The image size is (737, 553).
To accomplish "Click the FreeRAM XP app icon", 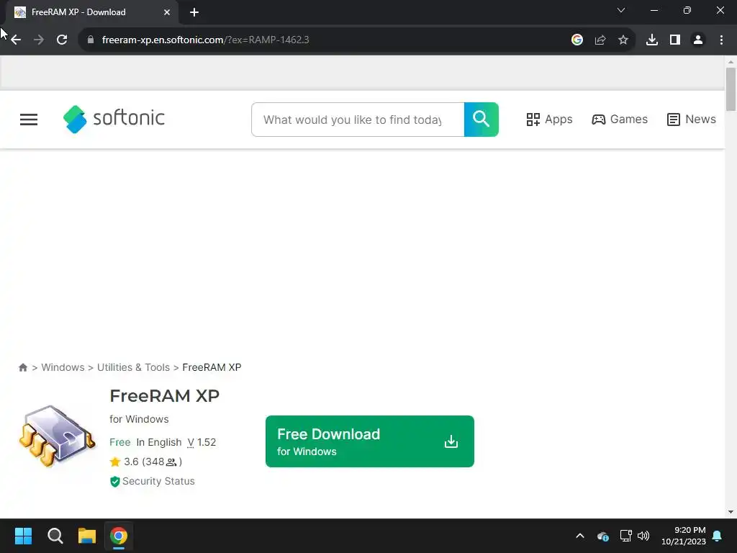I will pyautogui.click(x=57, y=436).
